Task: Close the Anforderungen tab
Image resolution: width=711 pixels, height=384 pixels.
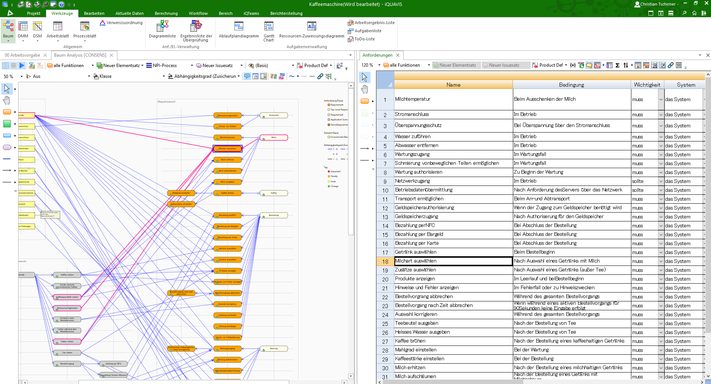Action: (398, 55)
